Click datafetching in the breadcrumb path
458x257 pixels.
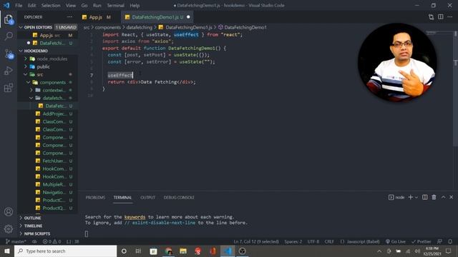(x=140, y=27)
